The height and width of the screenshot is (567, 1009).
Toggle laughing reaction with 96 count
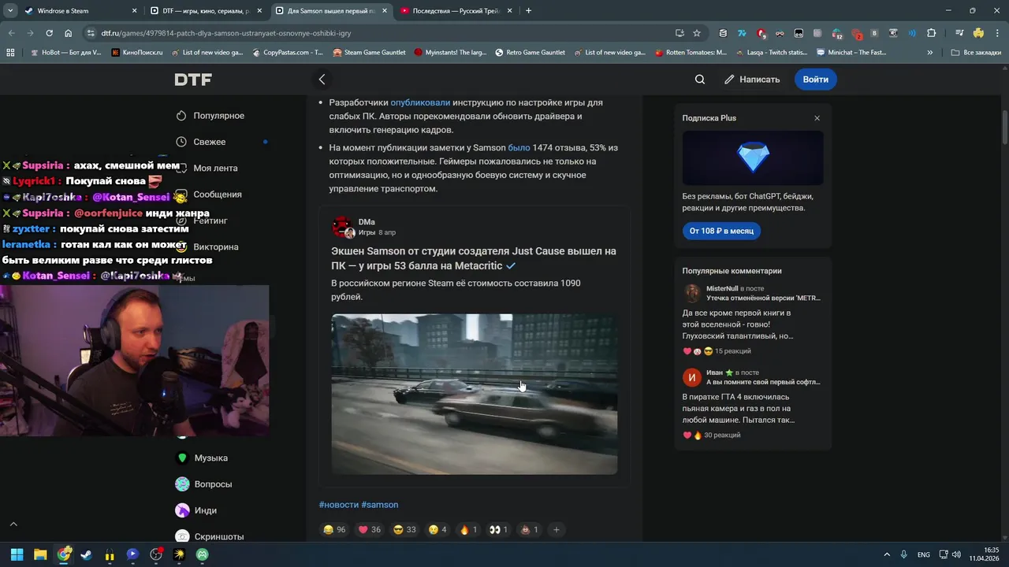[334, 530]
